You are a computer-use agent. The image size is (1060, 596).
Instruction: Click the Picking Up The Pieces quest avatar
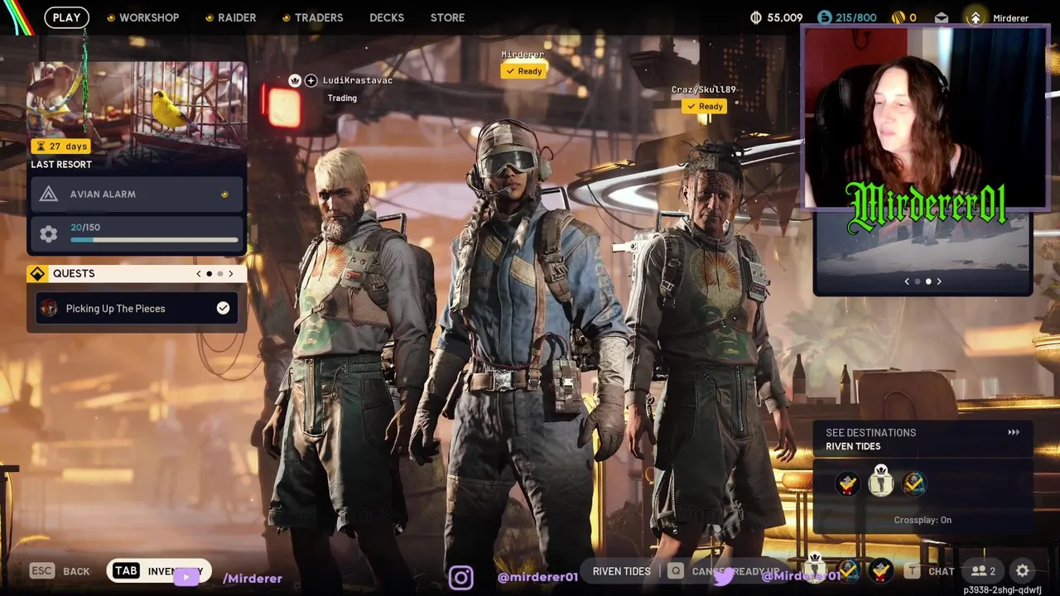(49, 309)
